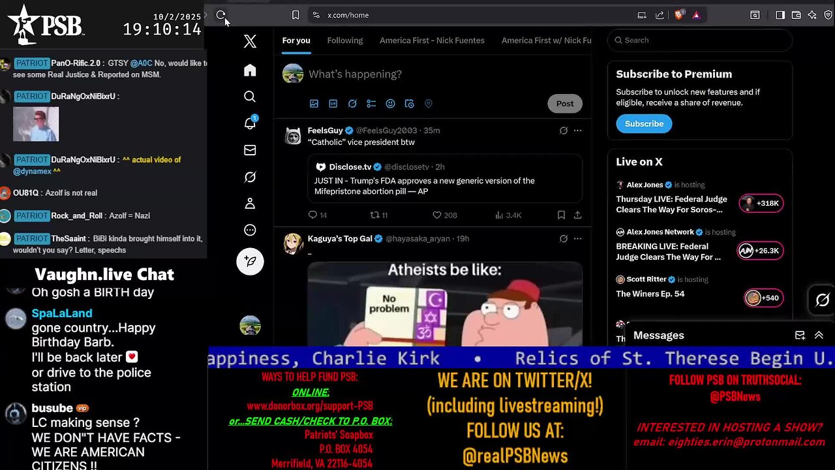Open Alex Jones Network BREAKING LIVE broadcast
This screenshot has width=835, height=470.
[x=669, y=251]
